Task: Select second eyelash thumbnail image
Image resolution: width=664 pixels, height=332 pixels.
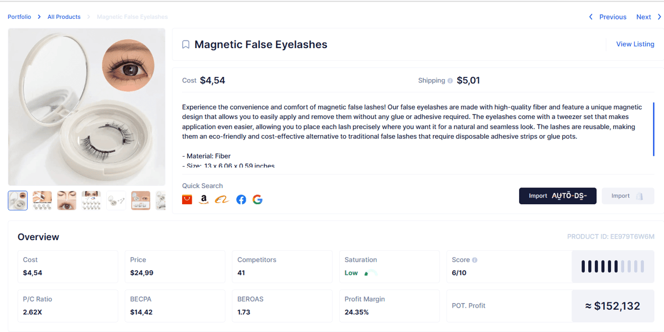Action: pos(42,200)
